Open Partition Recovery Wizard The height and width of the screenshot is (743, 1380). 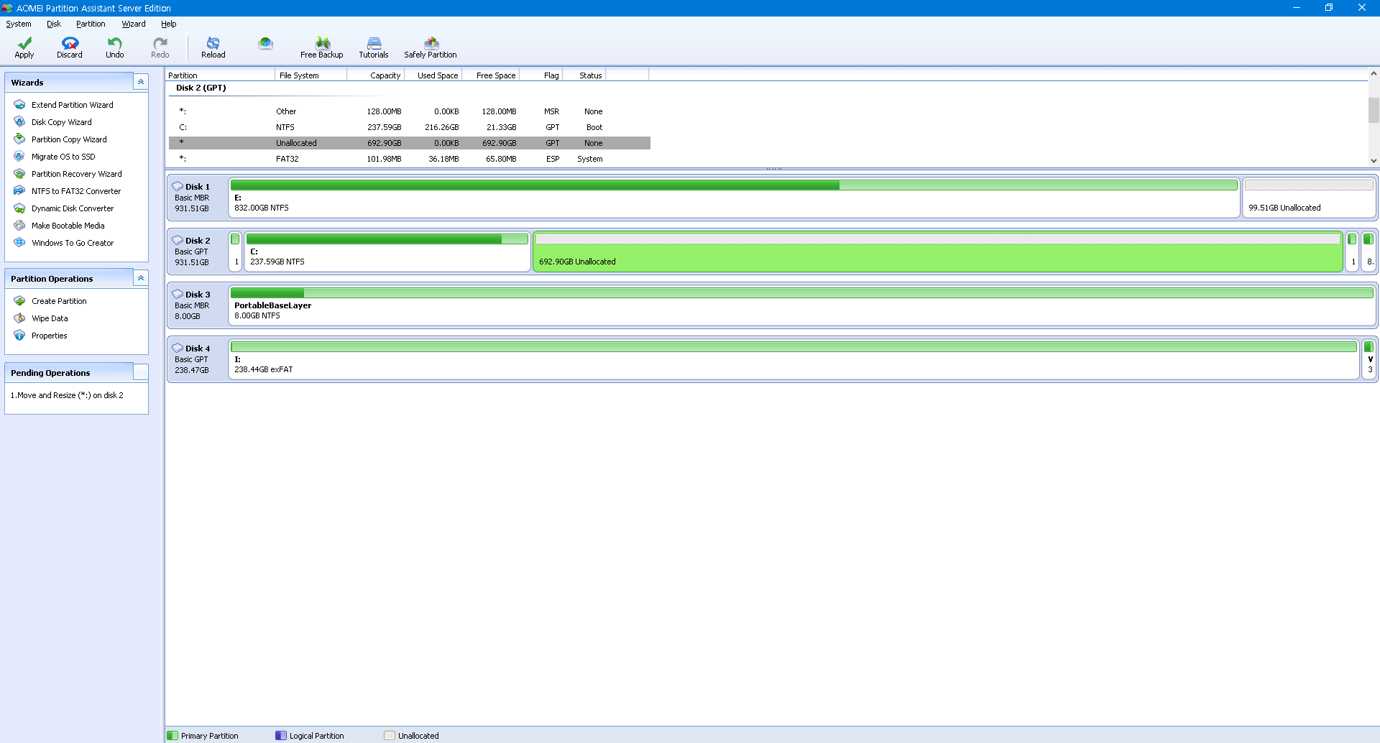[x=76, y=174]
